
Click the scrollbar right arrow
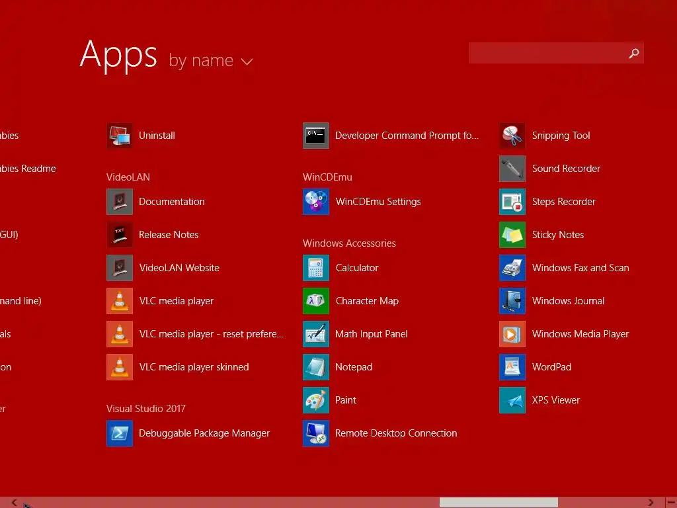[651, 503]
